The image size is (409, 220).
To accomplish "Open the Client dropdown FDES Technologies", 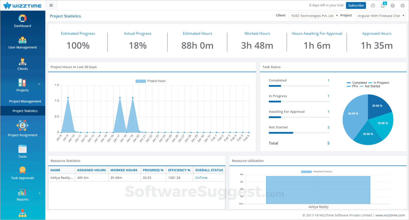I will click(314, 16).
